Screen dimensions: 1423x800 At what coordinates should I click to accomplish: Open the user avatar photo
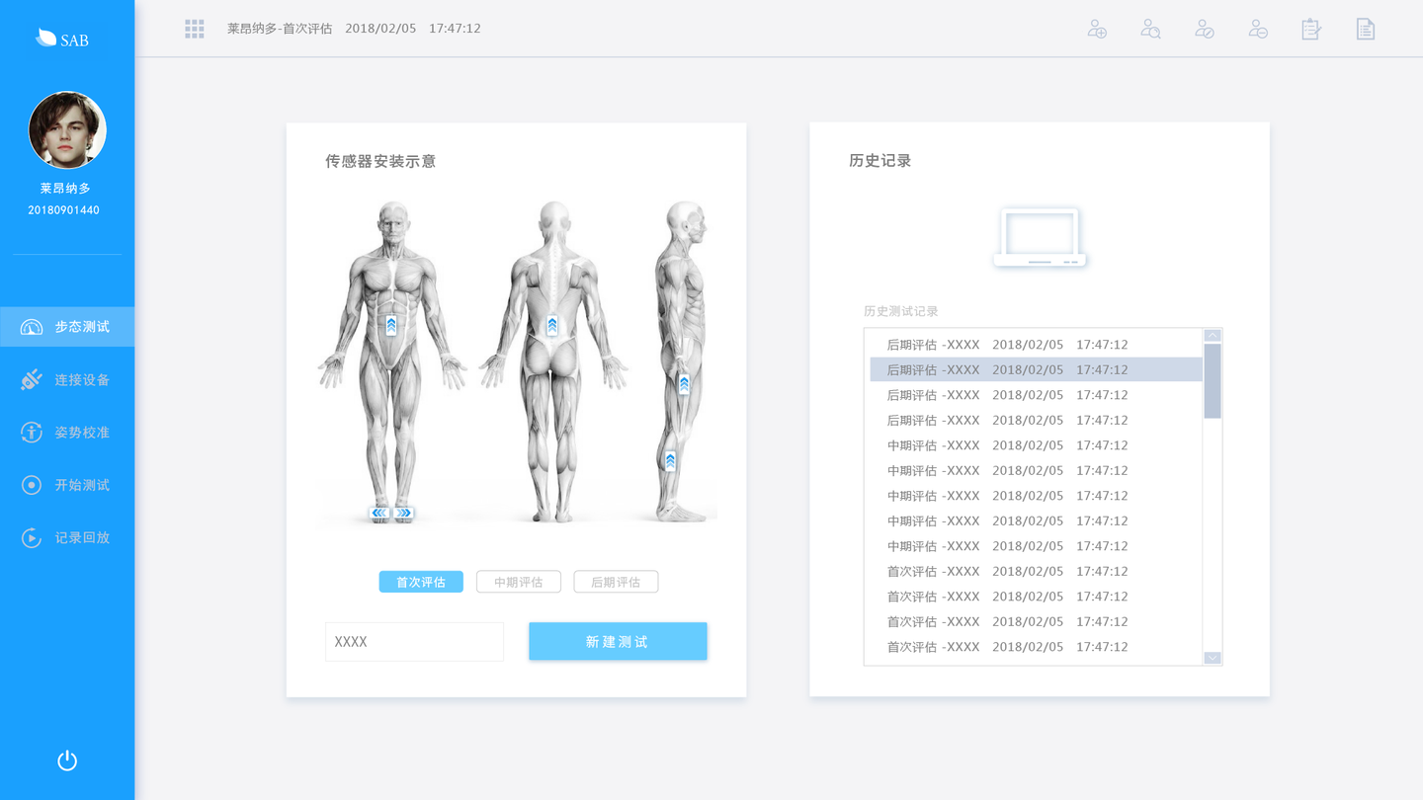67,130
